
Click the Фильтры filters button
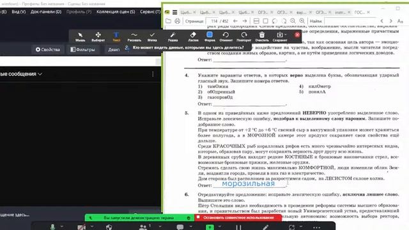tap(82, 50)
